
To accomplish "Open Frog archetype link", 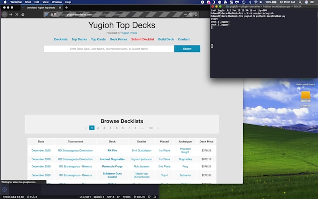I will (x=185, y=166).
